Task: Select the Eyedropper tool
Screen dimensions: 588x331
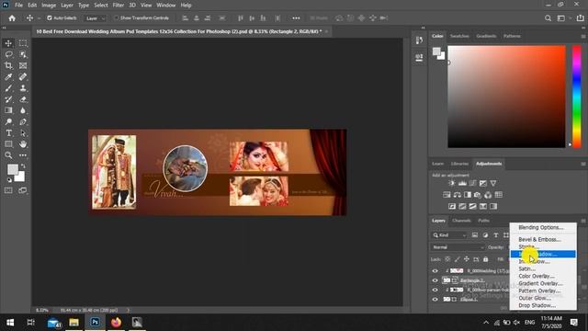Action: coord(8,77)
